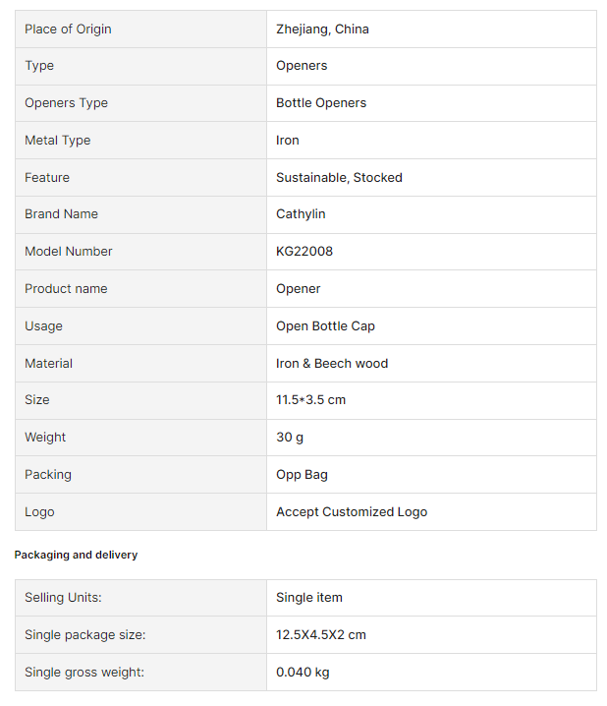Select the 'Iron & Beech wood' material value
Image resolution: width=607 pixels, height=706 pixels.
coord(332,364)
